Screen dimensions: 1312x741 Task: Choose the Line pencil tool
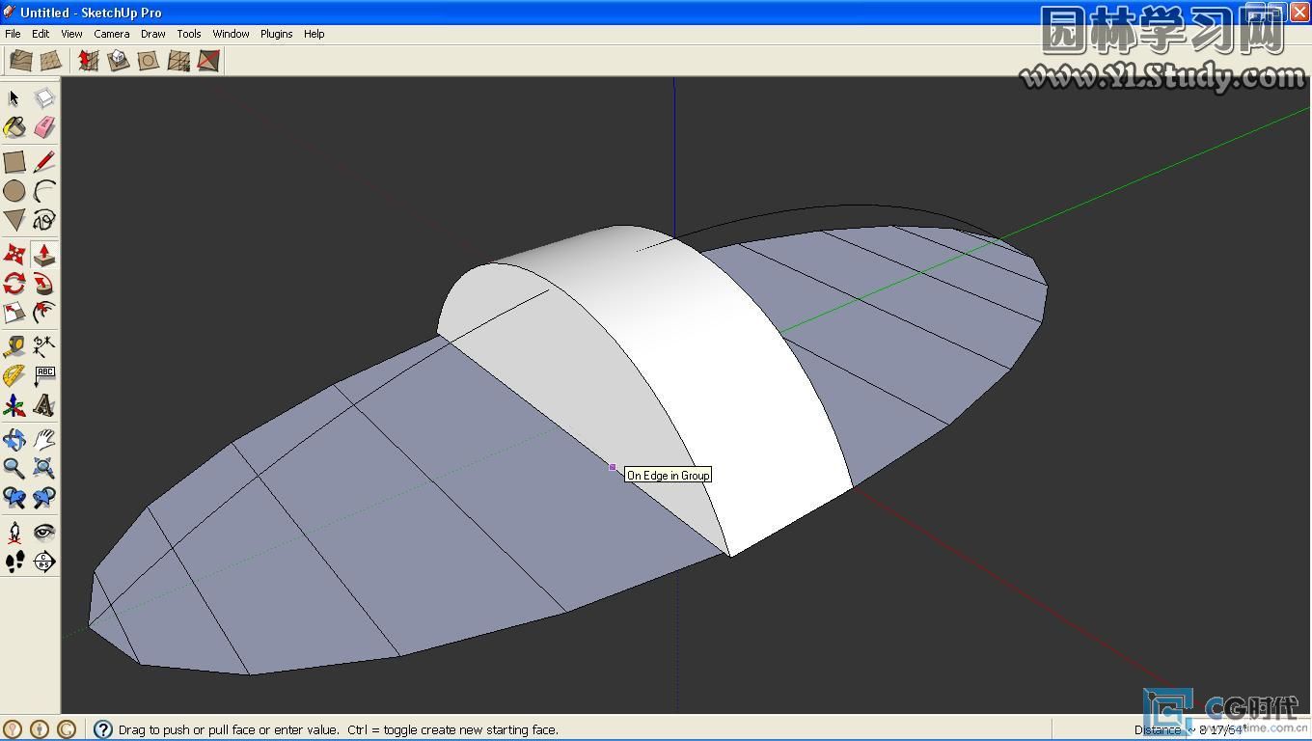44,161
